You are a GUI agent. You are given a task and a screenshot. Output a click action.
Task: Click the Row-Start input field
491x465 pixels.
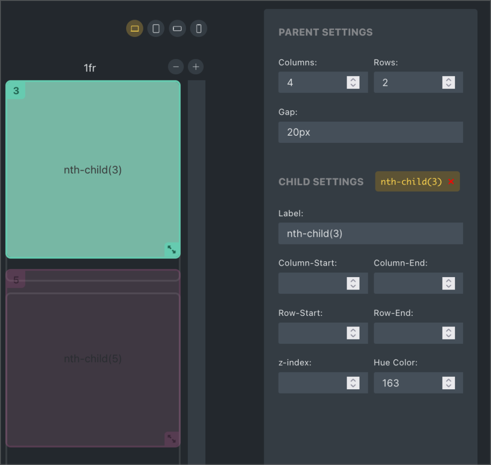[323, 333]
